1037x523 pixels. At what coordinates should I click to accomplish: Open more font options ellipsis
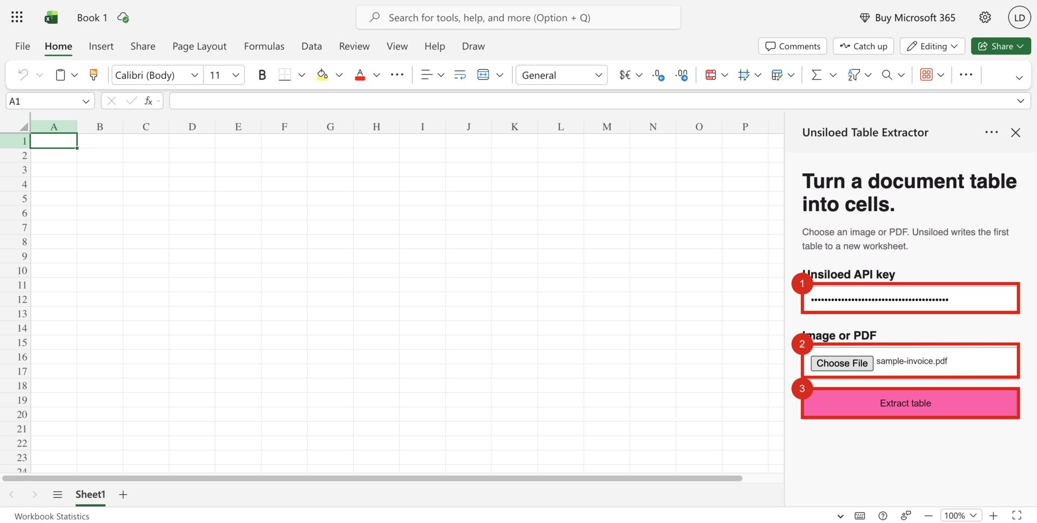pos(397,74)
